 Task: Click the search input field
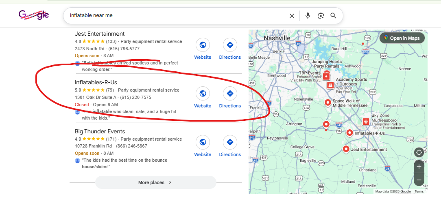click(175, 16)
